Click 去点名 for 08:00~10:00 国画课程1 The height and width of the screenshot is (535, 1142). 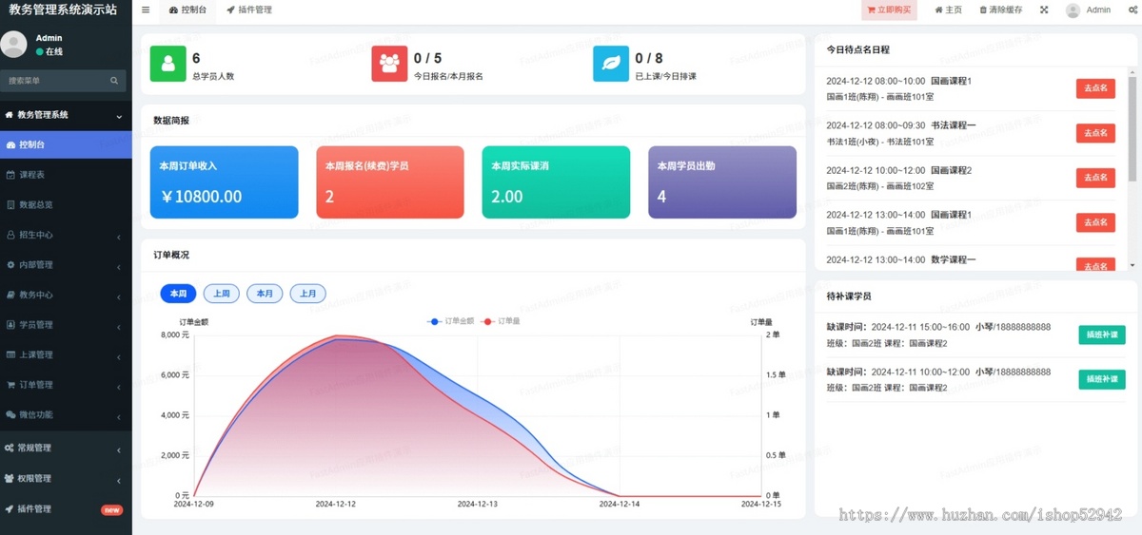click(x=1095, y=87)
